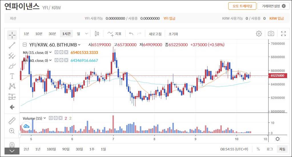Open MA 60 indicator settings gear
The width and height of the screenshot is (292, 157).
(61, 60)
